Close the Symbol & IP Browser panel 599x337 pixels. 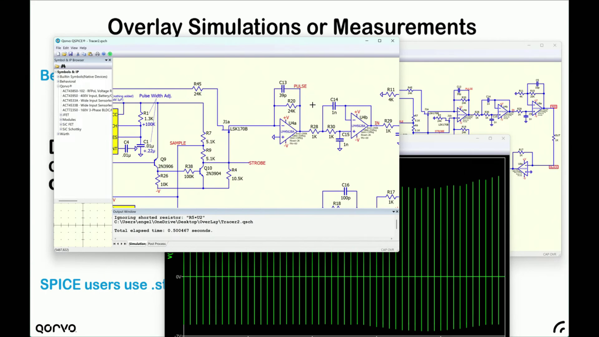[110, 60]
